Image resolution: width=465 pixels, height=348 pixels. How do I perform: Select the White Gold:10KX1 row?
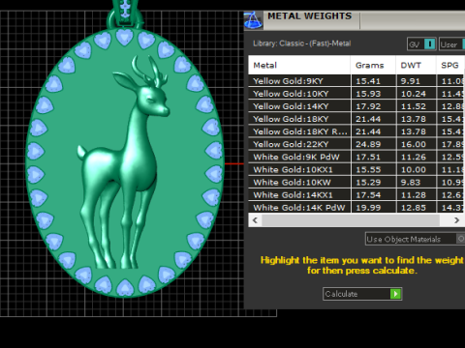(x=356, y=169)
